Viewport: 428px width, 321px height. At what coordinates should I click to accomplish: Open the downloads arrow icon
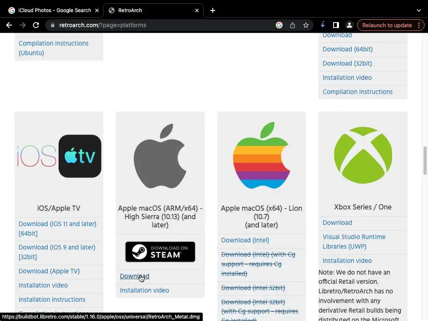pos(323,25)
